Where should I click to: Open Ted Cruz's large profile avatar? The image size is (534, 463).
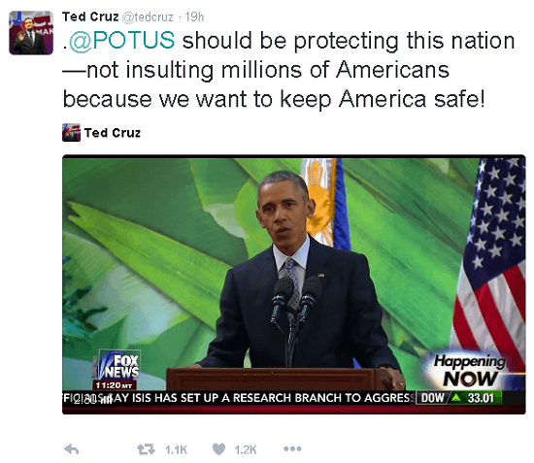(31, 33)
